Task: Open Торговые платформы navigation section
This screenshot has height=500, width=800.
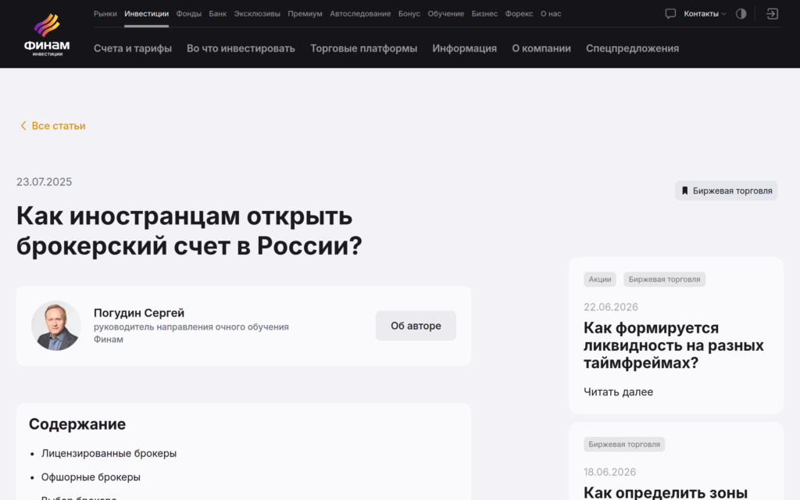Action: [x=364, y=48]
